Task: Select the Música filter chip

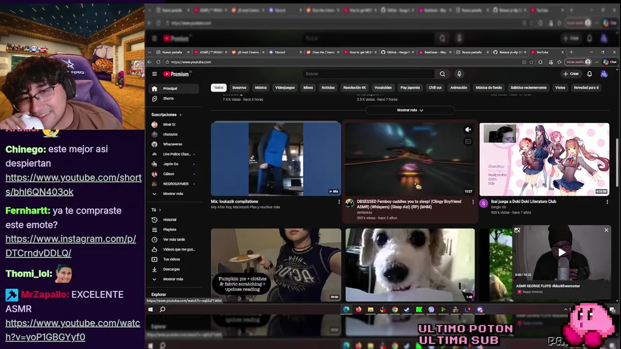Action: click(x=261, y=88)
